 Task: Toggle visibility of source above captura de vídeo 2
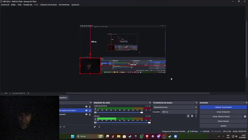pyautogui.click(x=86, y=107)
